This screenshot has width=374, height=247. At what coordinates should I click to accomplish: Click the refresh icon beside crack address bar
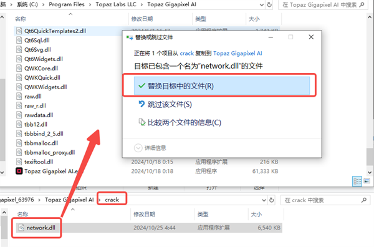click(271, 200)
